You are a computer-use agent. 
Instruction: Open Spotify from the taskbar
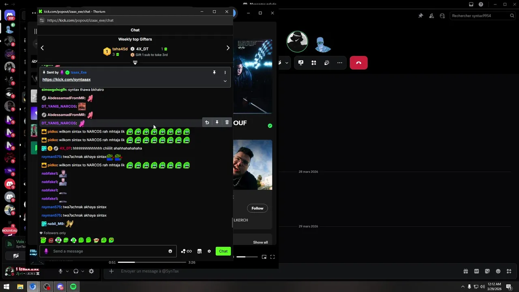click(x=73, y=287)
